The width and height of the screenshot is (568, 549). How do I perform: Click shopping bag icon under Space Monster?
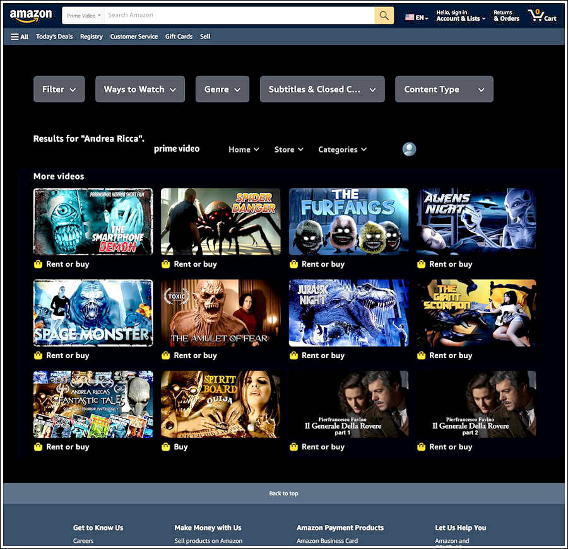pyautogui.click(x=38, y=355)
